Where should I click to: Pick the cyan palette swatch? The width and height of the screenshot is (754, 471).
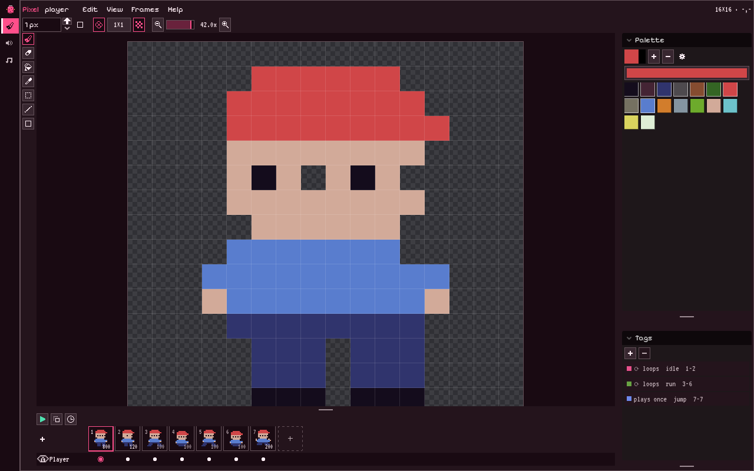pyautogui.click(x=730, y=106)
